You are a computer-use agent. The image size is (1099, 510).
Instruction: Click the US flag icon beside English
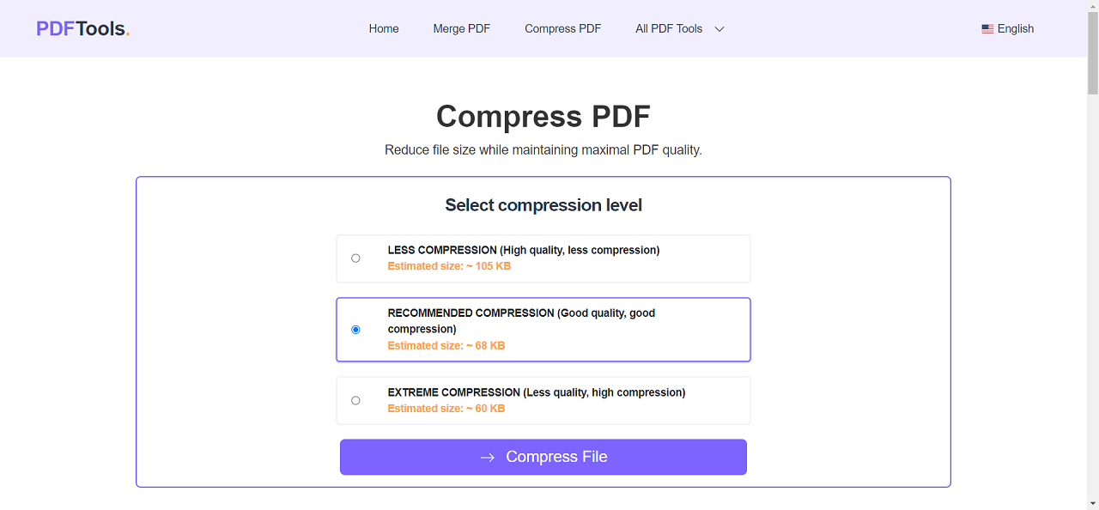[987, 27]
